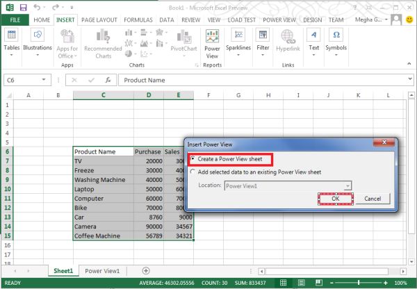Click the Undo arrow icon
417x289 pixels.
(38, 8)
